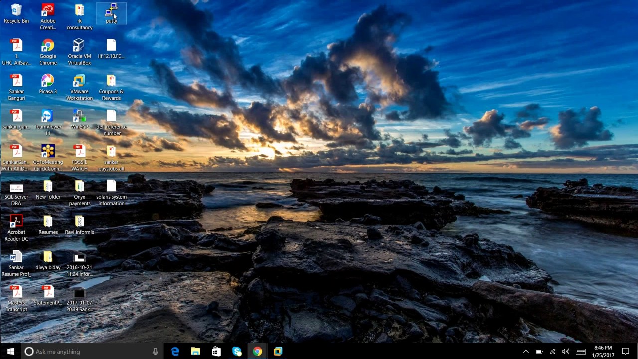Select the Picasa 3 shortcut
Image resolution: width=638 pixels, height=359 pixels.
click(48, 84)
